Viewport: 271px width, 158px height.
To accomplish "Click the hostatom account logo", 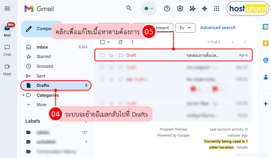I will [248, 8].
